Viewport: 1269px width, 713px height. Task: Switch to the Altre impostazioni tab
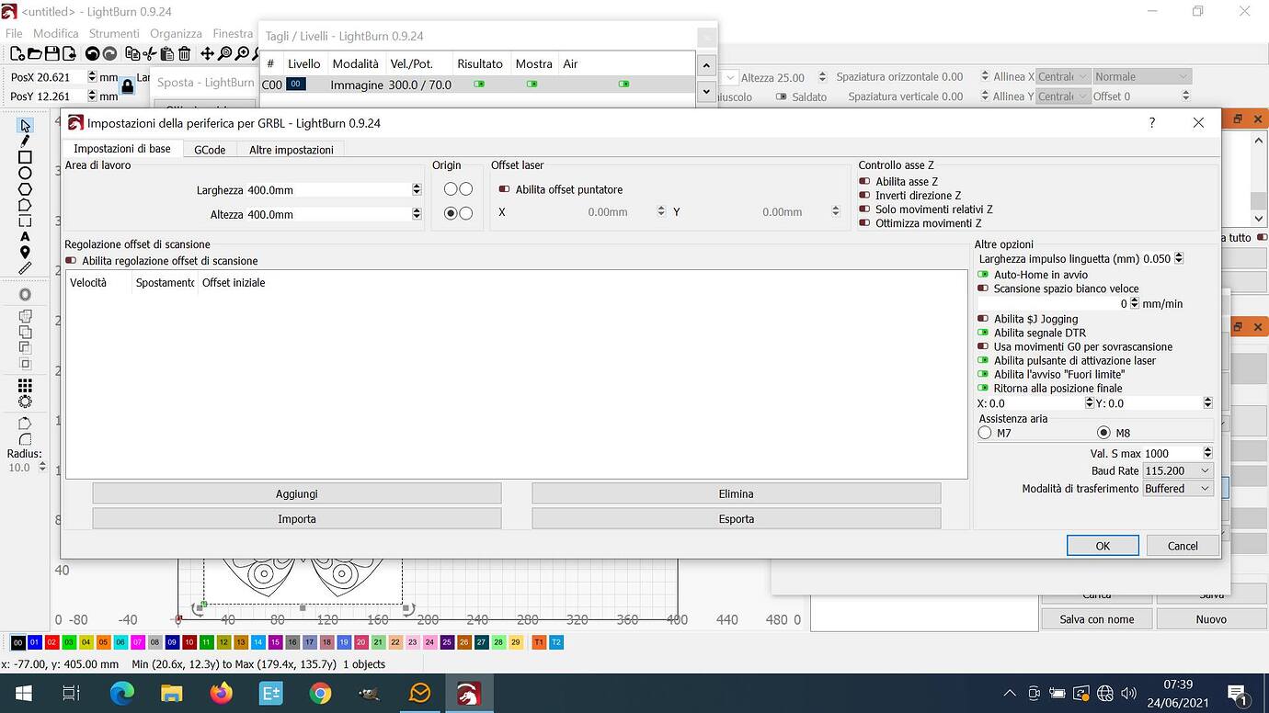pos(292,149)
